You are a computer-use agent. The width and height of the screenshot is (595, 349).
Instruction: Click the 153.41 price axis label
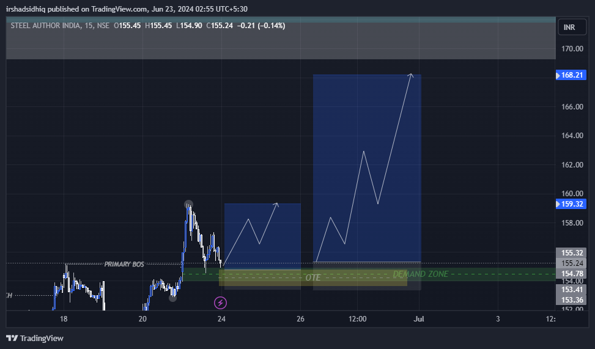pos(571,290)
